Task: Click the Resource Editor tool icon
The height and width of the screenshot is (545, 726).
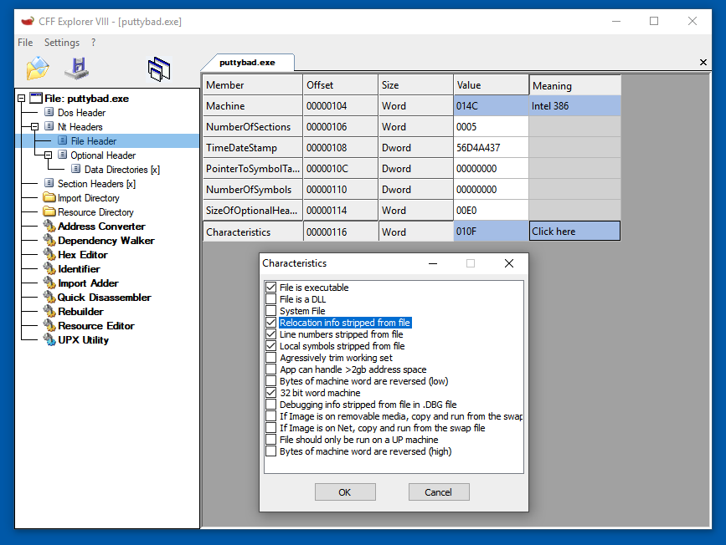Action: (x=49, y=325)
